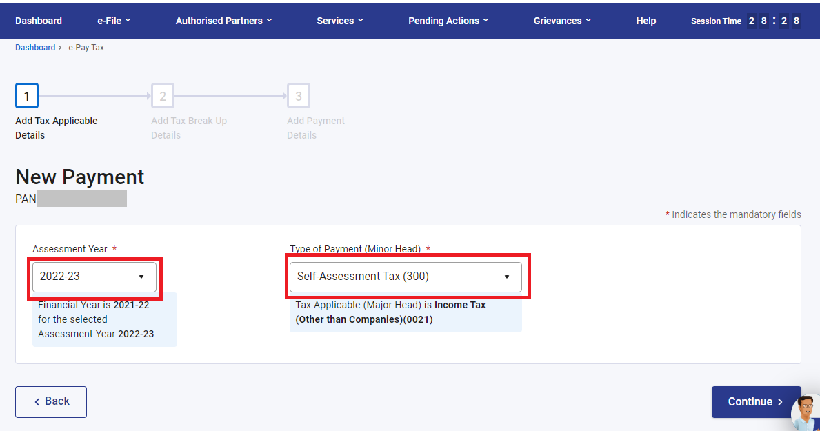Viewport: 820px width, 431px height.
Task: Click the back arrow on Back button
Action: [37, 401]
